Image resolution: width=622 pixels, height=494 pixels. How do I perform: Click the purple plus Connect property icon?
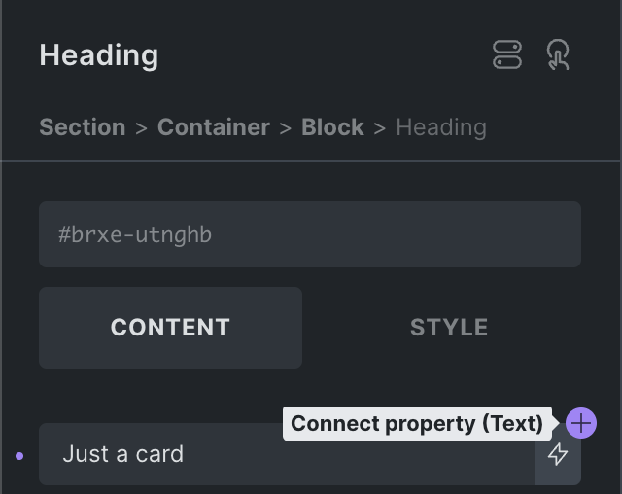580,423
